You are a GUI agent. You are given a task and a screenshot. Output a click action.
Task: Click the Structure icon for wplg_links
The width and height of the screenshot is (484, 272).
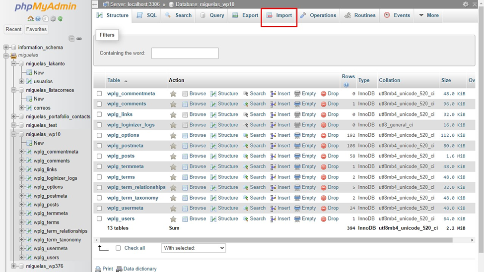point(213,114)
